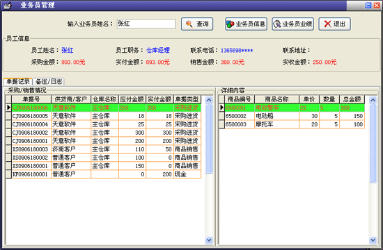The width and height of the screenshot is (383, 250).
Task: Click scroll-up arrow of the 详细内容 list
Action: click(x=373, y=100)
